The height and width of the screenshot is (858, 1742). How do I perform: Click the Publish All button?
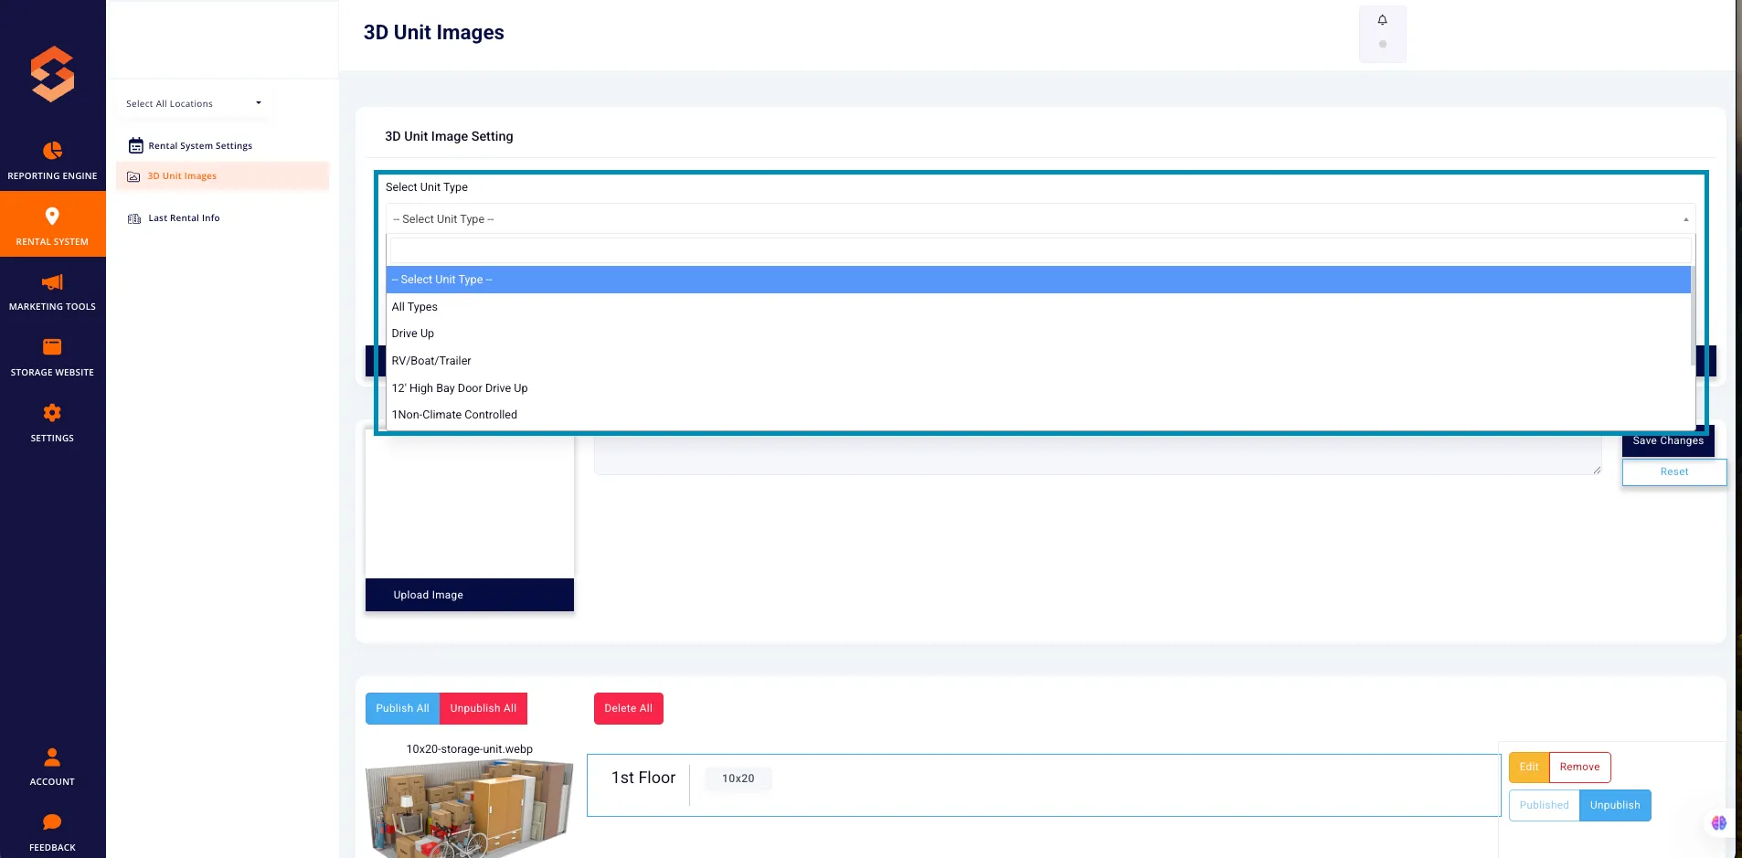coord(402,709)
